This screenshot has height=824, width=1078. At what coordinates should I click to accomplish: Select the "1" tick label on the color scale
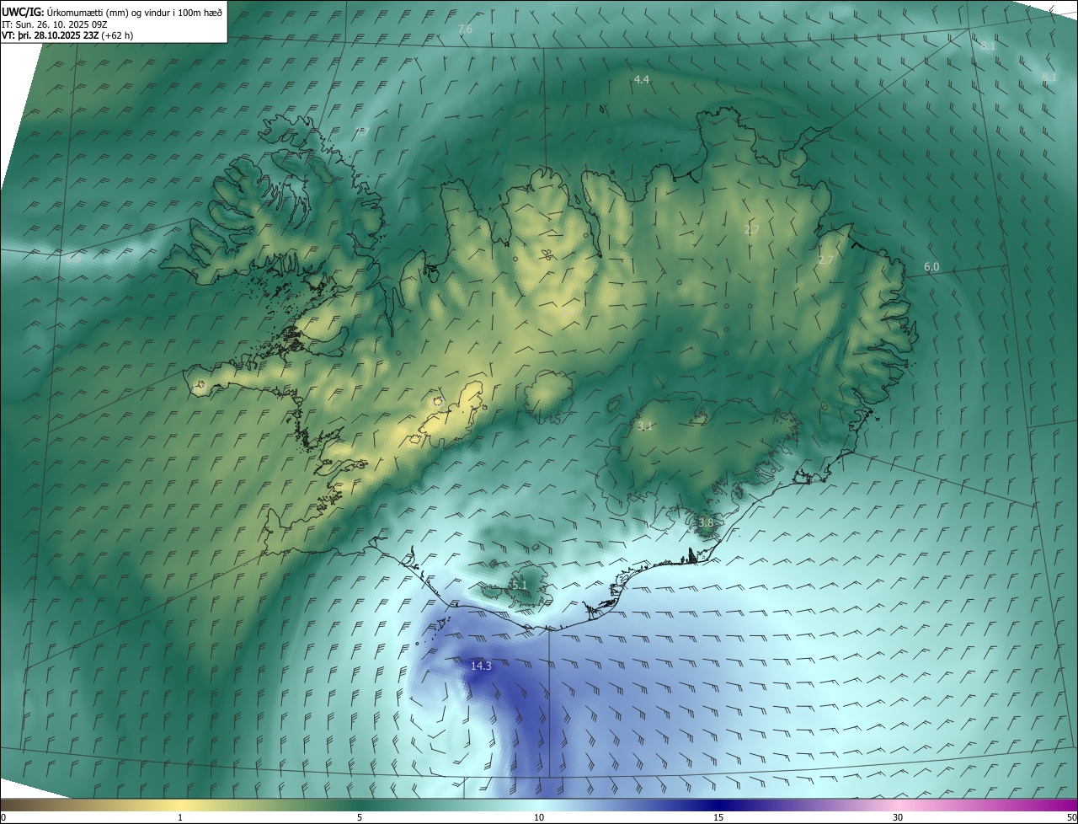(180, 817)
